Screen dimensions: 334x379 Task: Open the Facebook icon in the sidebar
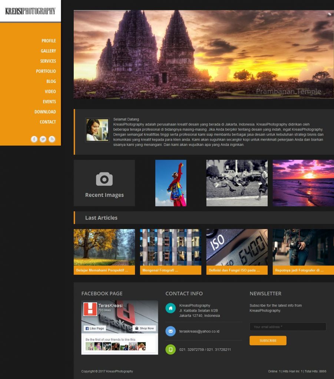[x=34, y=140]
